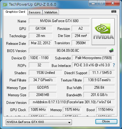Click the Boost 1150 MHz field
122x129 pixels.
click(x=106, y=110)
